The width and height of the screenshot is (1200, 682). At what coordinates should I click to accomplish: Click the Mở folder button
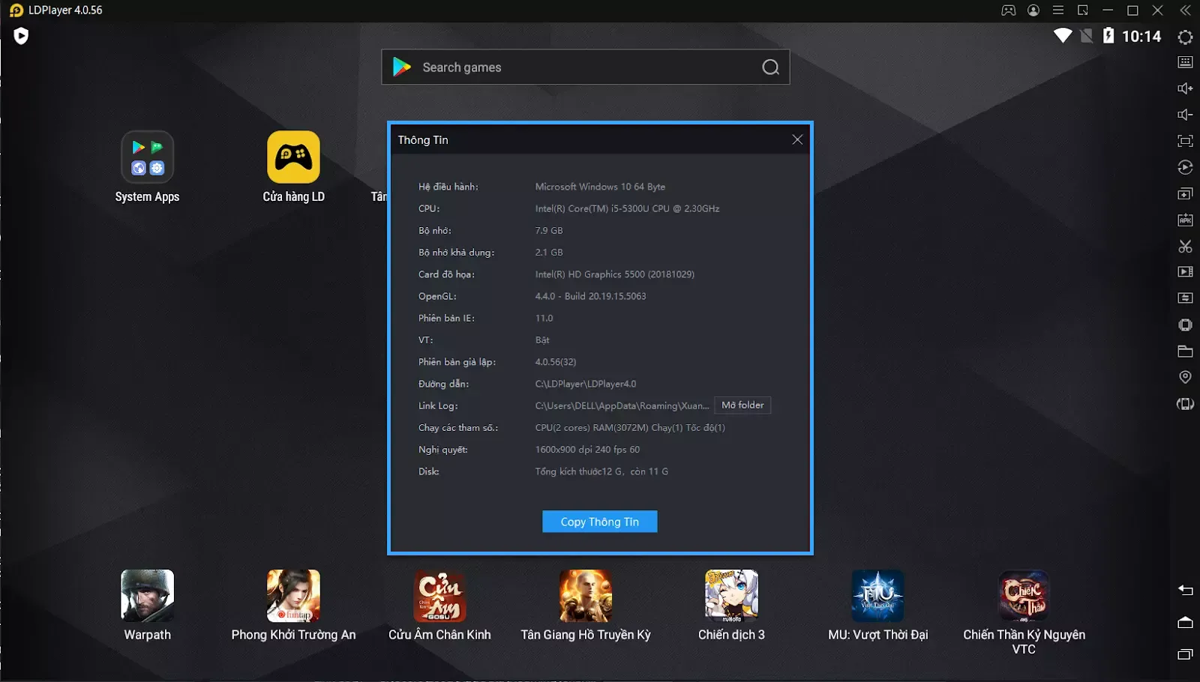coord(742,405)
